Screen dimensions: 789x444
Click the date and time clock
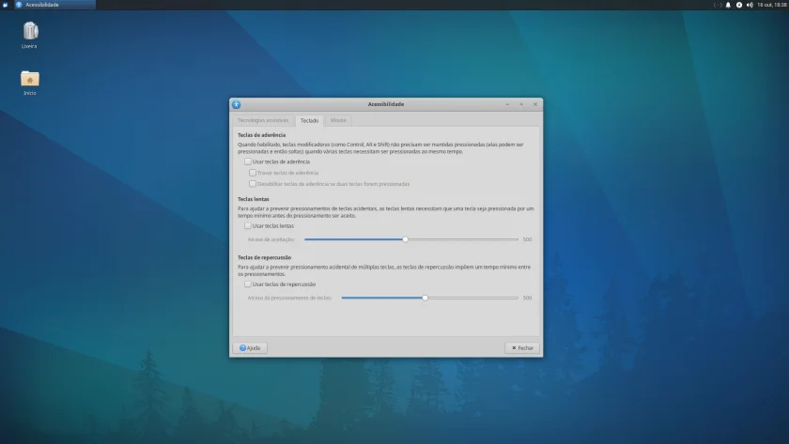tap(772, 5)
